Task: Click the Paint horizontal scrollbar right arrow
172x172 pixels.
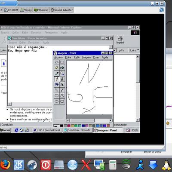Action: click(111, 120)
